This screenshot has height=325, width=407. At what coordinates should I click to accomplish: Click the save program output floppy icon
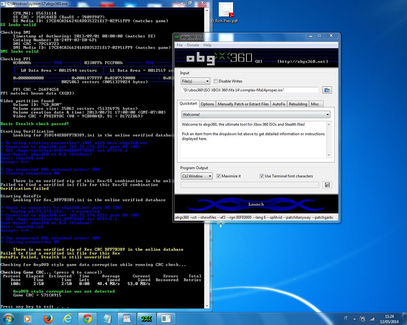(x=327, y=185)
